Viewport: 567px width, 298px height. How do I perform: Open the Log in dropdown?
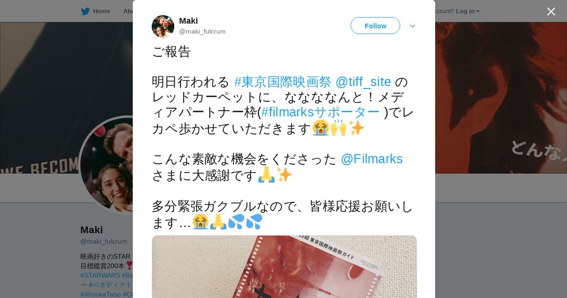coord(467,11)
